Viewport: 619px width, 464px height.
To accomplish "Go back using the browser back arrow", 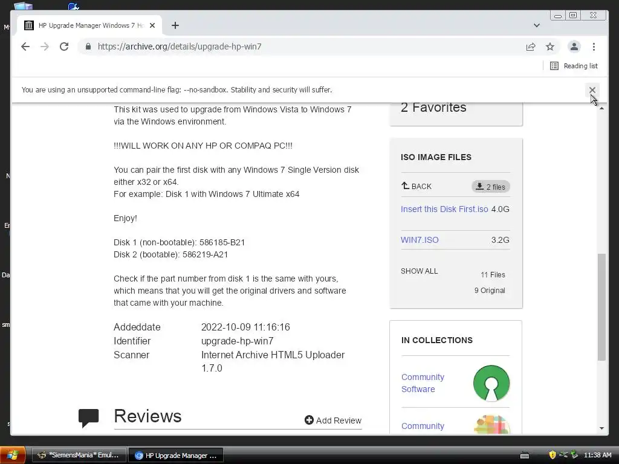I will pyautogui.click(x=25, y=47).
